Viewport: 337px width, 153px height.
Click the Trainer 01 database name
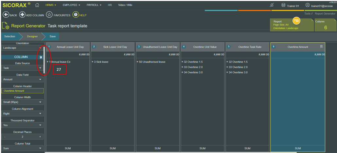pos(293,6)
